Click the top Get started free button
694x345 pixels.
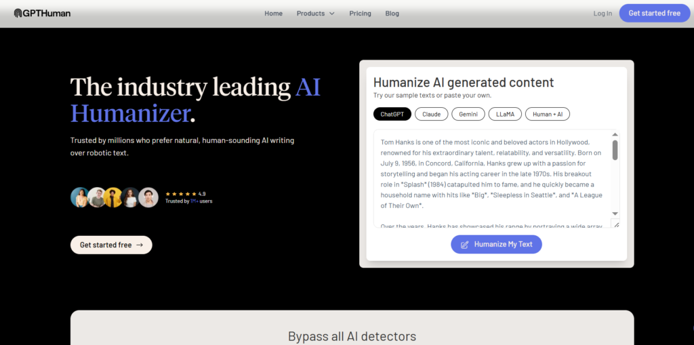pos(654,13)
